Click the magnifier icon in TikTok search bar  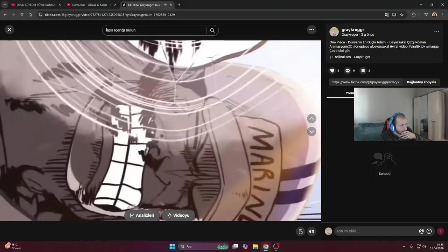[x=212, y=30]
